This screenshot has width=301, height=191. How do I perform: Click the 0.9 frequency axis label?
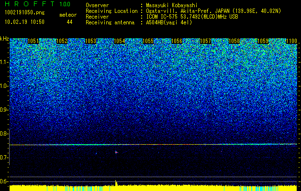(x=4, y=110)
